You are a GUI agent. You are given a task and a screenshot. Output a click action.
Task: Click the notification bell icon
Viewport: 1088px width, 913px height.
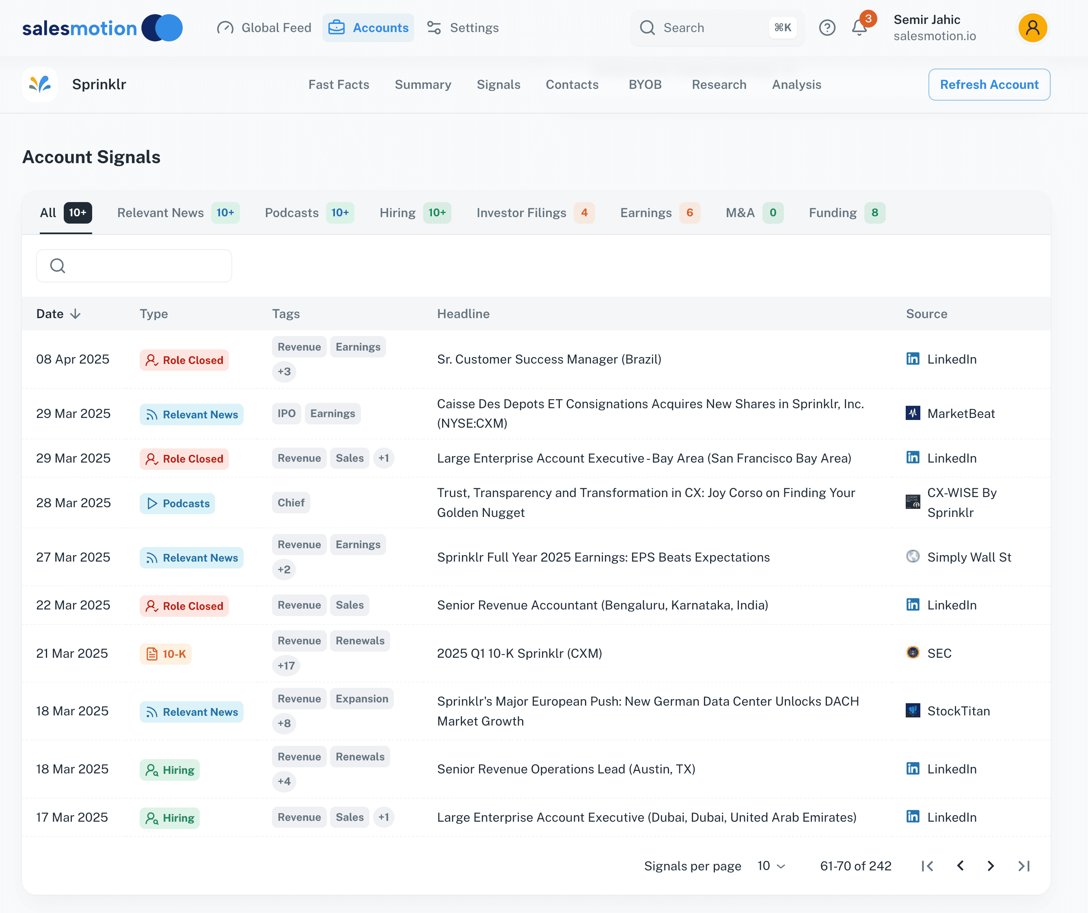[859, 28]
